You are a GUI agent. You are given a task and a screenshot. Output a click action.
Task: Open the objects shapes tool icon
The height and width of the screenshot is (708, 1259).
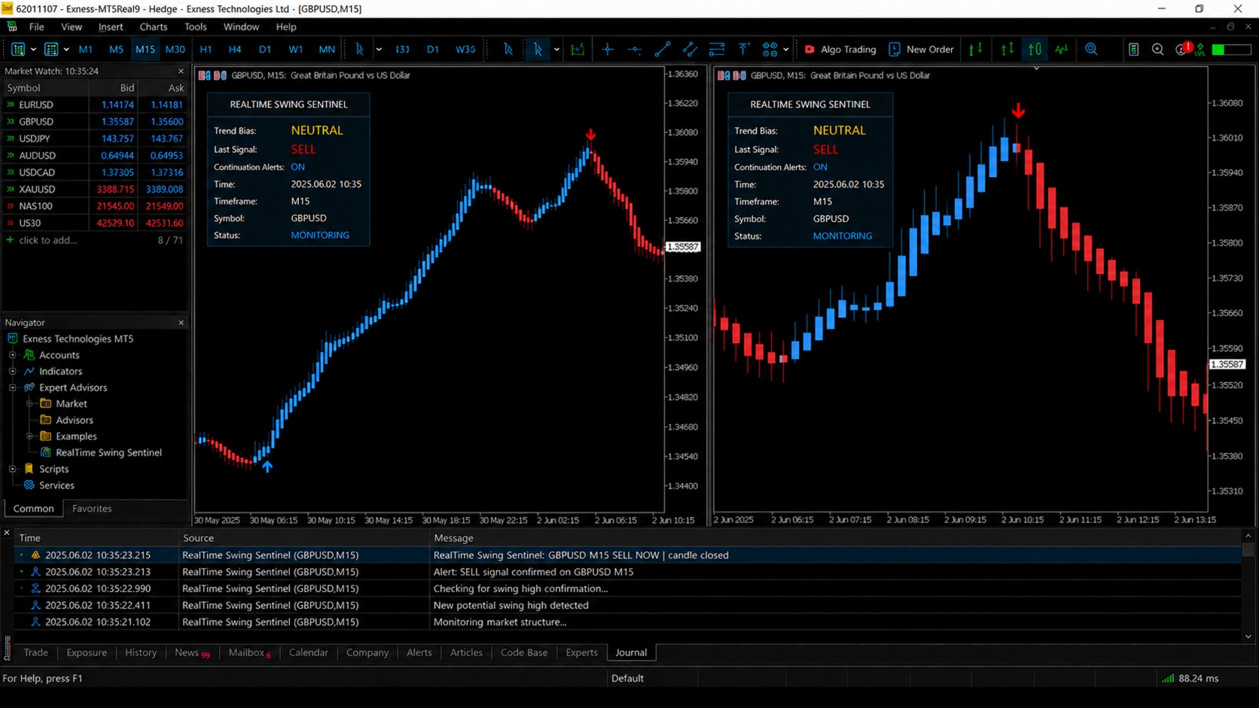coord(770,50)
